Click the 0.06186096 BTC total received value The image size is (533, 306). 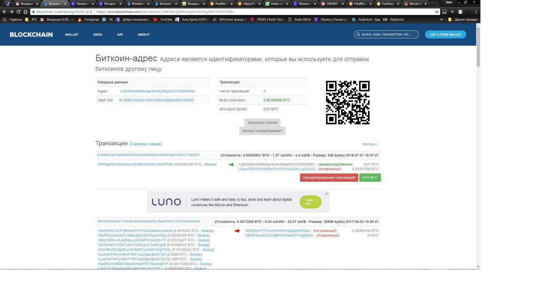click(x=276, y=100)
